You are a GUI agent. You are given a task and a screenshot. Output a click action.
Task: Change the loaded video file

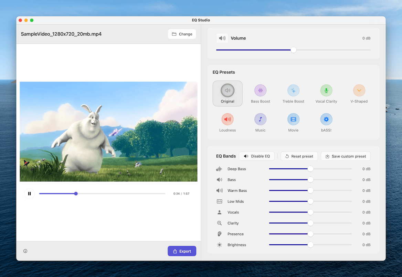[x=182, y=34]
